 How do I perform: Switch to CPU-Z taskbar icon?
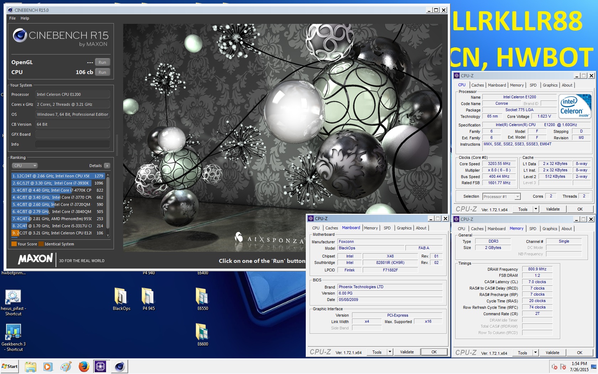point(101,367)
